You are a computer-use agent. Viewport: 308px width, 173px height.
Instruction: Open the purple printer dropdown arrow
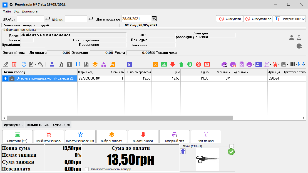253,64
